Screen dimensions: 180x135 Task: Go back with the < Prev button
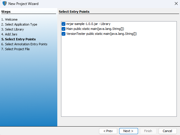[x=108, y=131]
